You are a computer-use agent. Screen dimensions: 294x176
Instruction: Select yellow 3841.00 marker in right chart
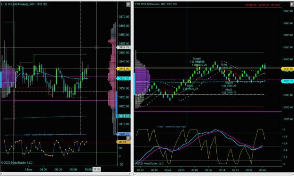(287, 69)
